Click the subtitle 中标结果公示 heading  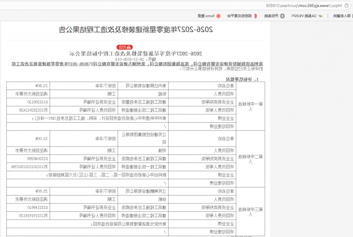tap(135, 53)
